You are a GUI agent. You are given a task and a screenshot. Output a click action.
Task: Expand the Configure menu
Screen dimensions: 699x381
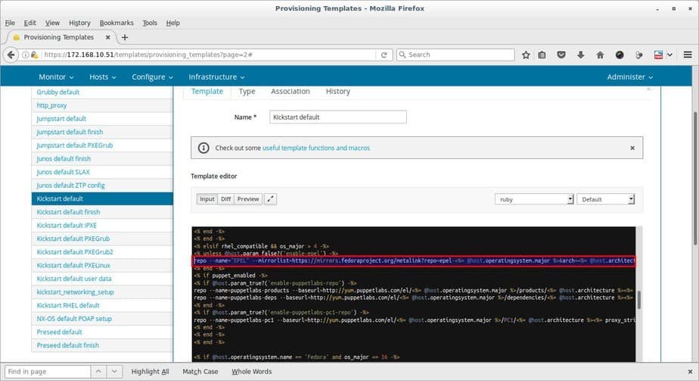[152, 77]
